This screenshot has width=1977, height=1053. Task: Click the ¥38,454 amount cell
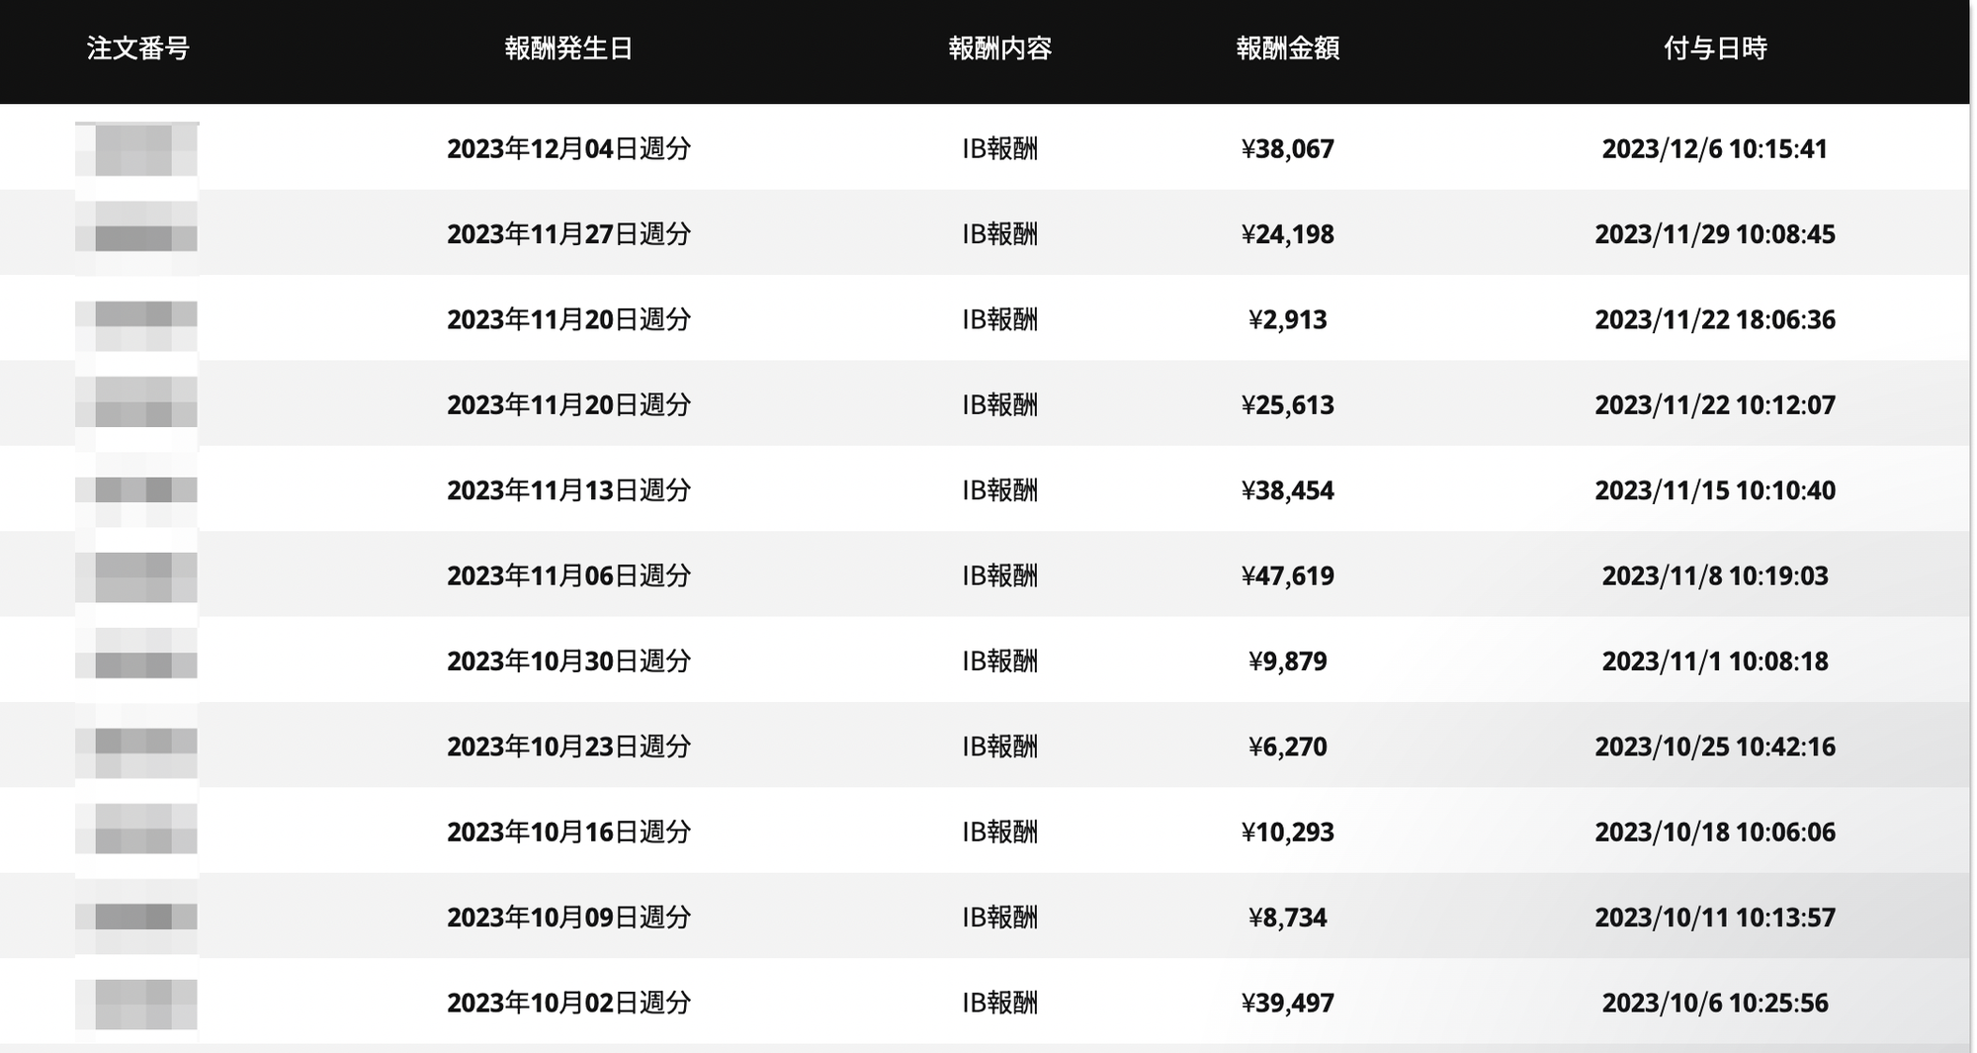click(x=1287, y=490)
